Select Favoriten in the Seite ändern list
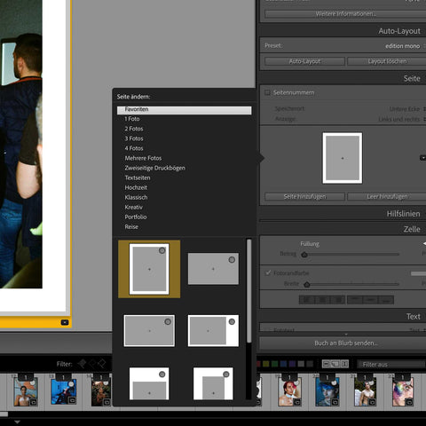The height and width of the screenshot is (426, 426). click(x=184, y=109)
